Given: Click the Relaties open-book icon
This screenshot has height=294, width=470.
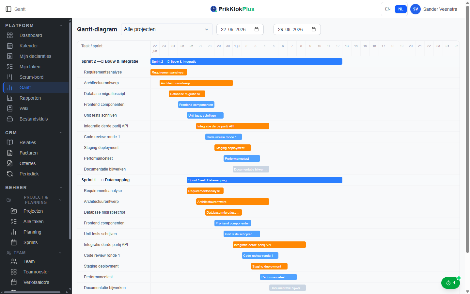Looking at the screenshot, I should (10, 142).
